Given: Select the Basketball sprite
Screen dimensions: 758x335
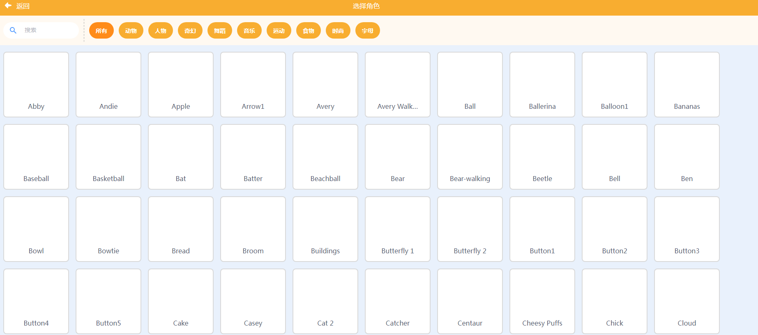Looking at the screenshot, I should (x=108, y=157).
